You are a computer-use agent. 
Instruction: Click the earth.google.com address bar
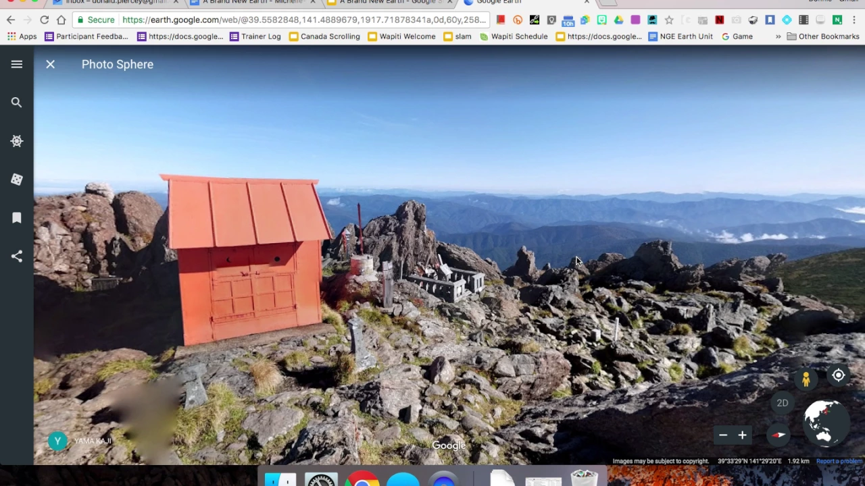click(304, 20)
